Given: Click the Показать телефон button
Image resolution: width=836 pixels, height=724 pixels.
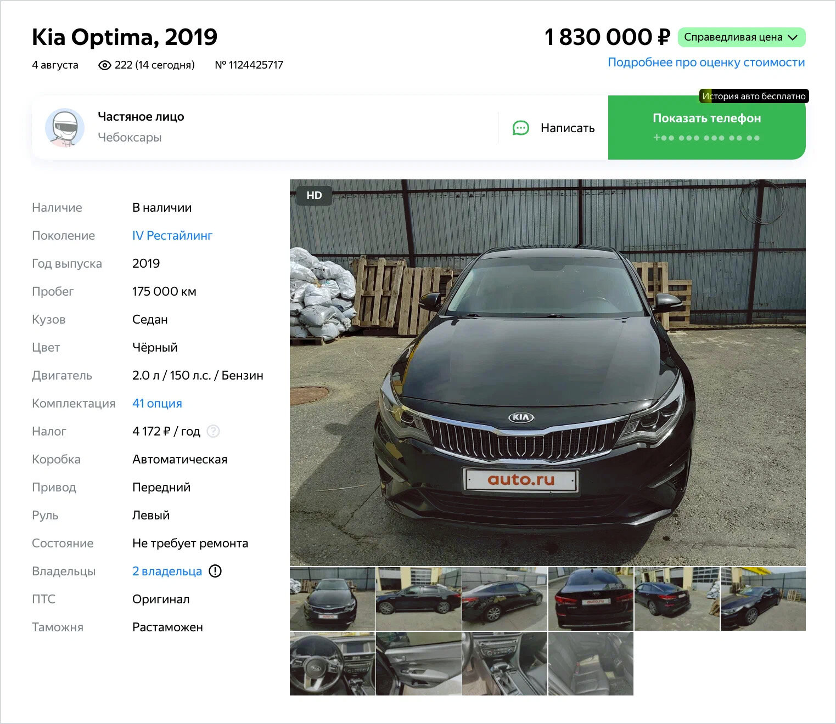Looking at the screenshot, I should click(706, 128).
